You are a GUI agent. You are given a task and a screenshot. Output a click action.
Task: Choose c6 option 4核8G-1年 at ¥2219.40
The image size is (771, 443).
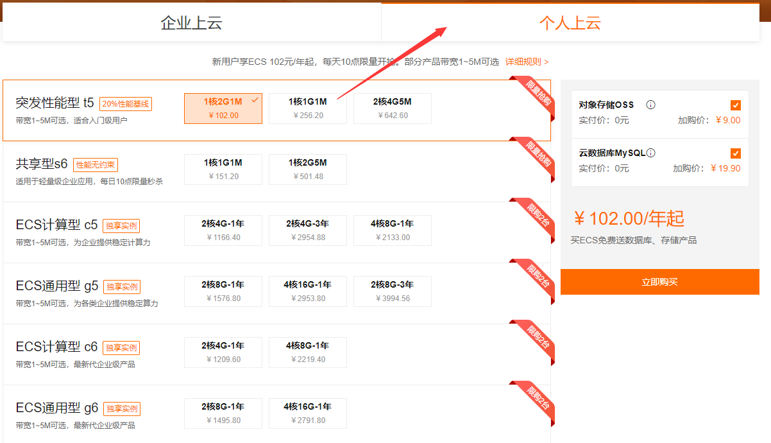[x=308, y=352]
